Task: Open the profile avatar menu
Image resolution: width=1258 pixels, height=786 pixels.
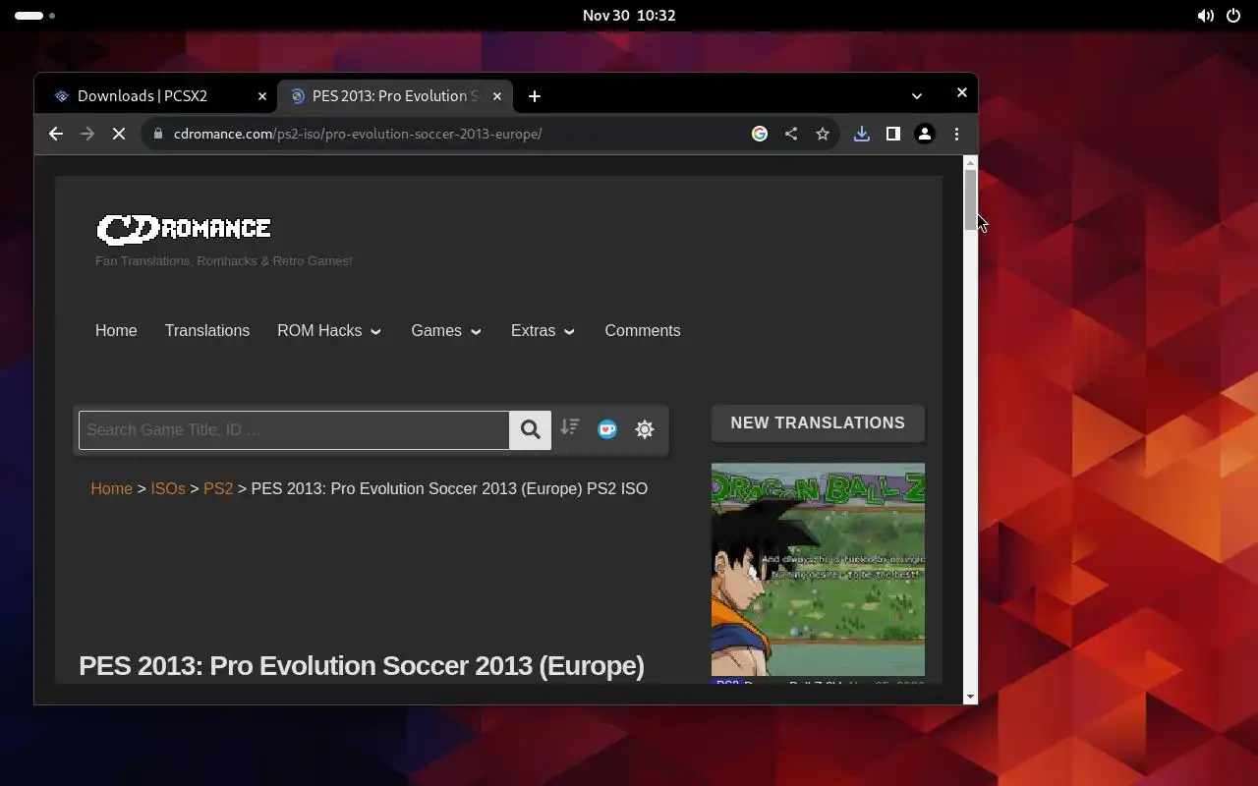Action: pyautogui.click(x=925, y=134)
